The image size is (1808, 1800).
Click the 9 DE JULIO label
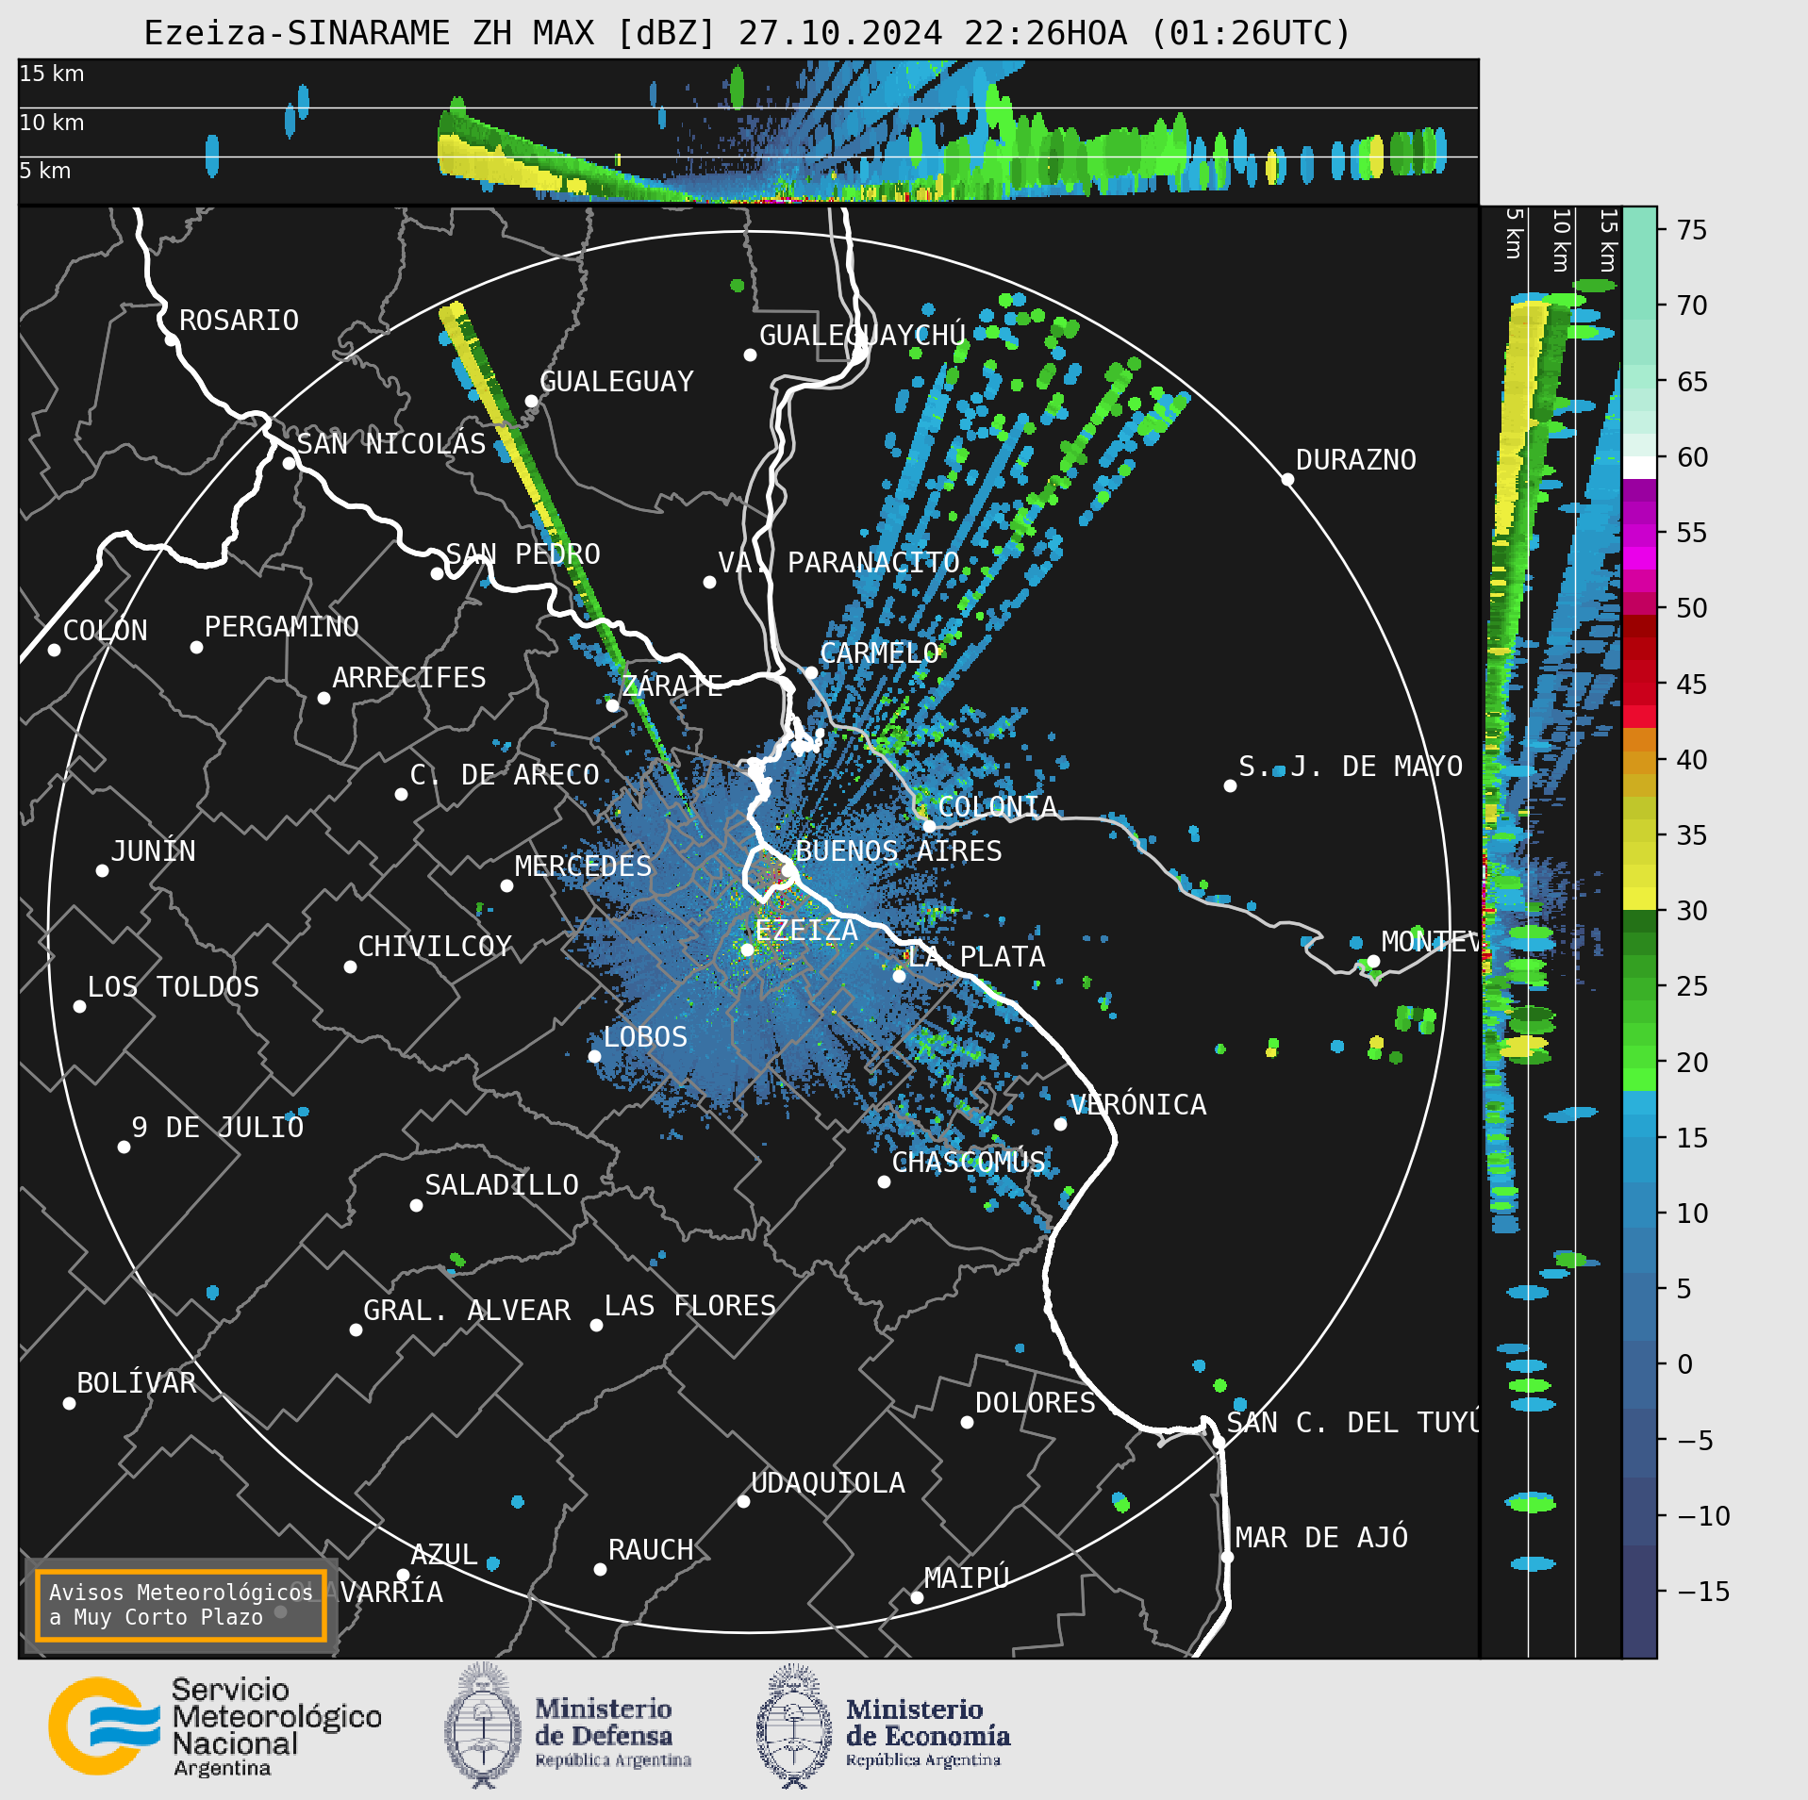[x=218, y=1128]
